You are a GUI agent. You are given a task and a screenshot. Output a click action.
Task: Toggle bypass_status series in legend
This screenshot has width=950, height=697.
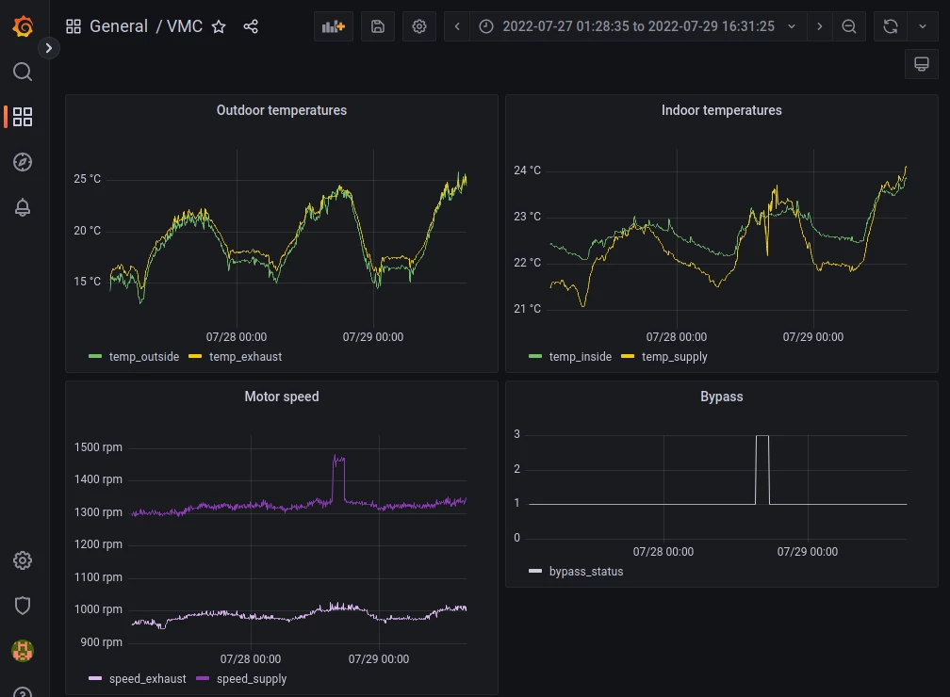coord(586,571)
